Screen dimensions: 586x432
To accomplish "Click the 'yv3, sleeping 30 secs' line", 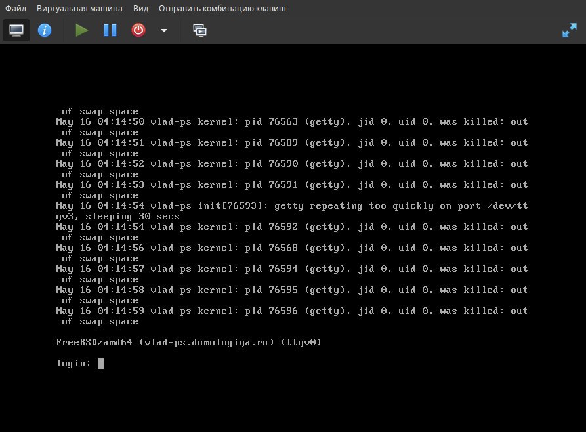I will coord(117,217).
